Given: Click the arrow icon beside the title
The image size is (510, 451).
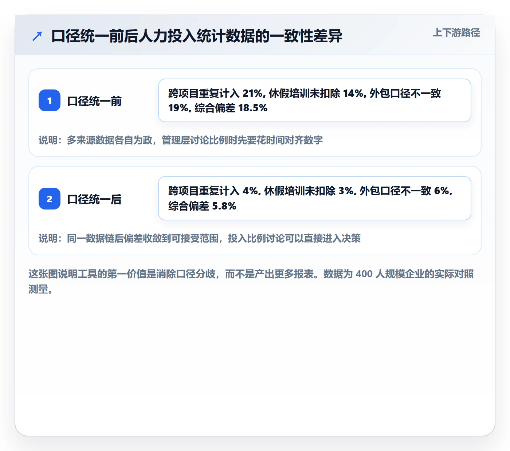Looking at the screenshot, I should tap(37, 36).
